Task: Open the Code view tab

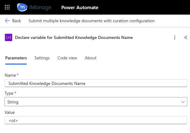Action: point(67,58)
